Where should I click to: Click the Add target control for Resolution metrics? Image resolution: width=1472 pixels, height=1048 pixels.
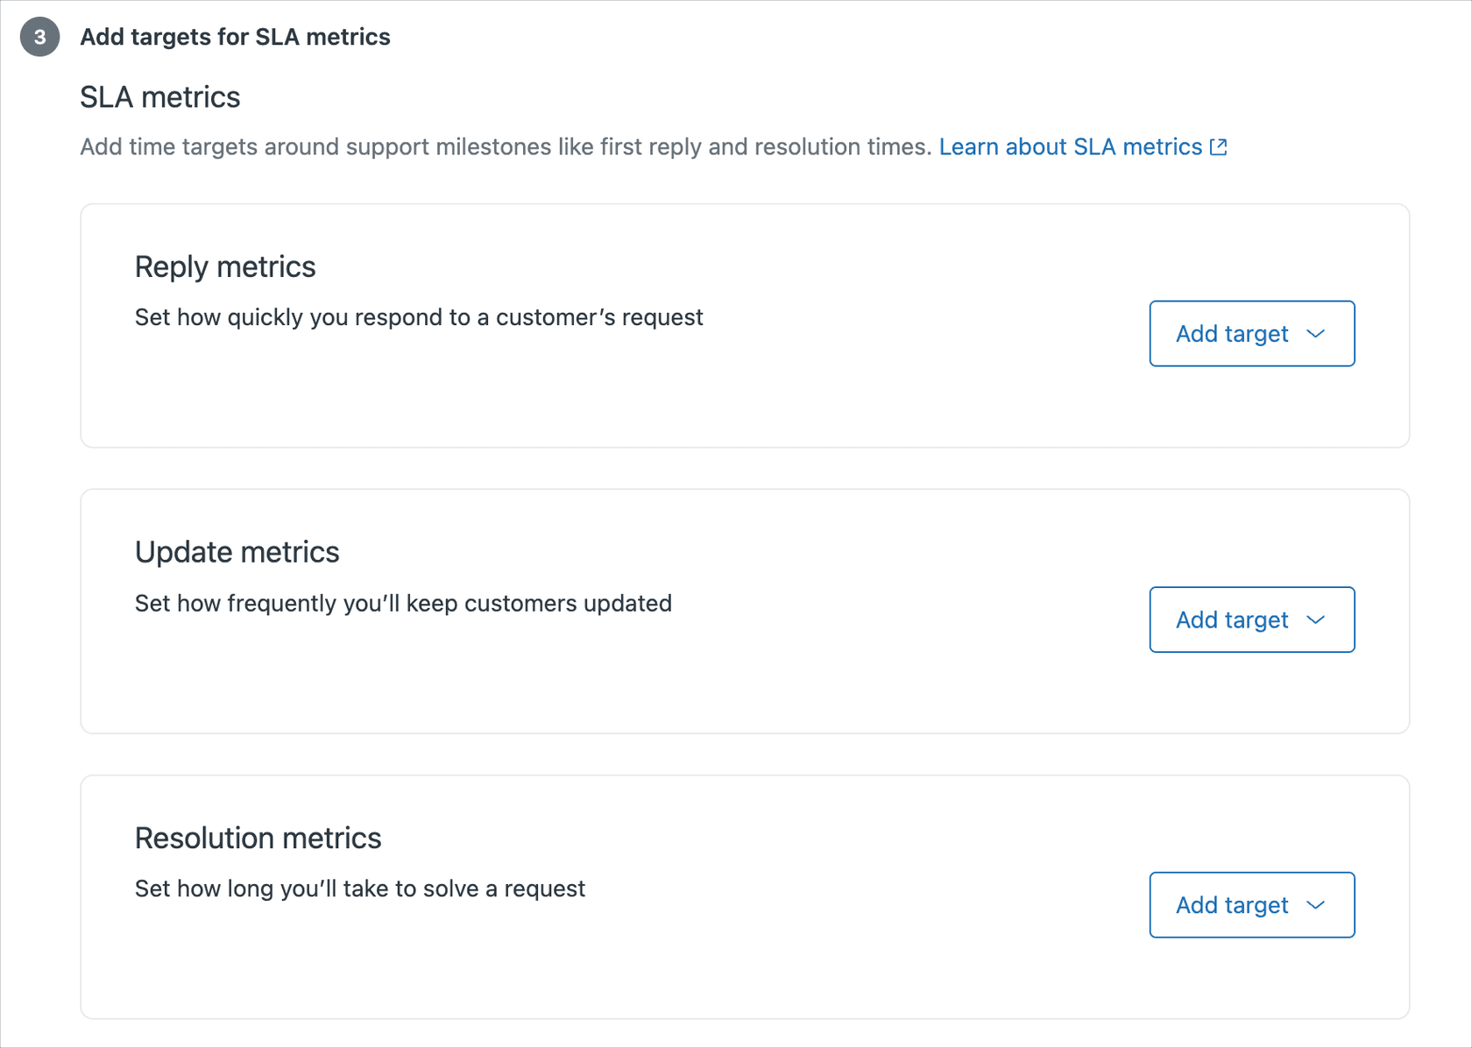click(x=1251, y=905)
